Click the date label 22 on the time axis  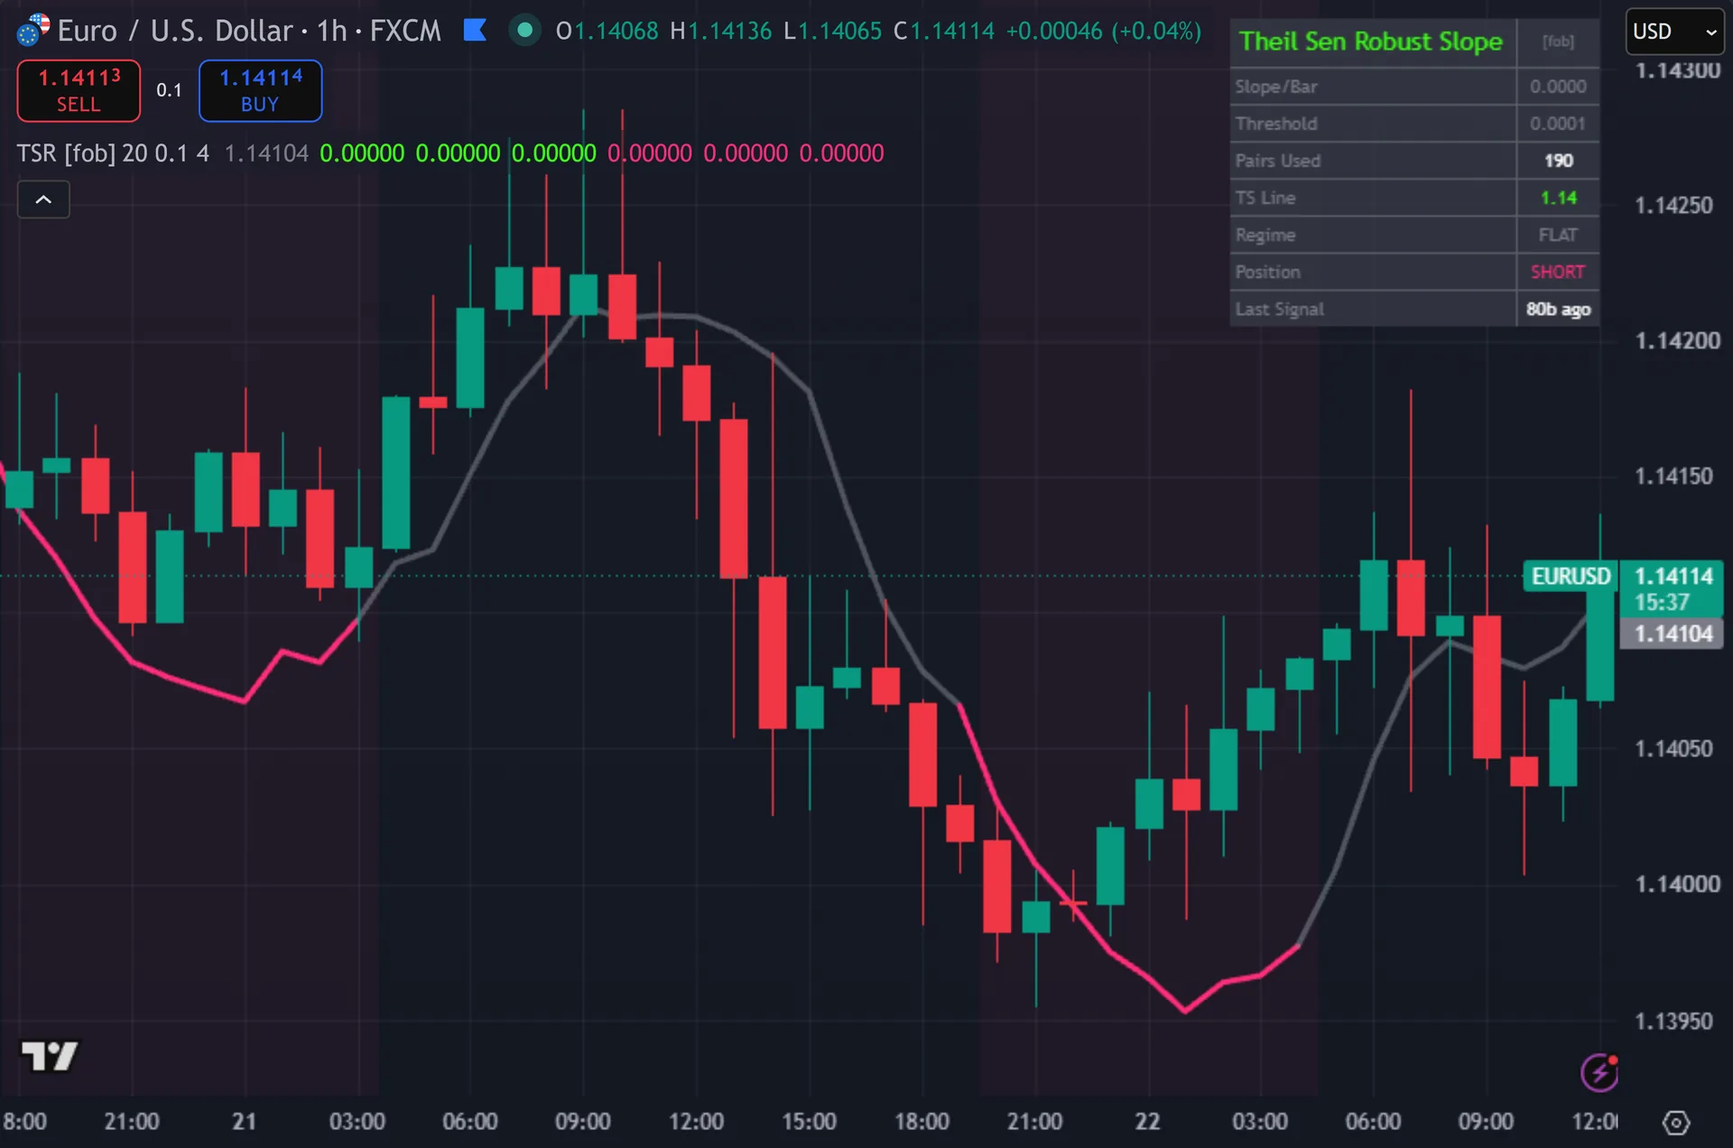1147,1122
